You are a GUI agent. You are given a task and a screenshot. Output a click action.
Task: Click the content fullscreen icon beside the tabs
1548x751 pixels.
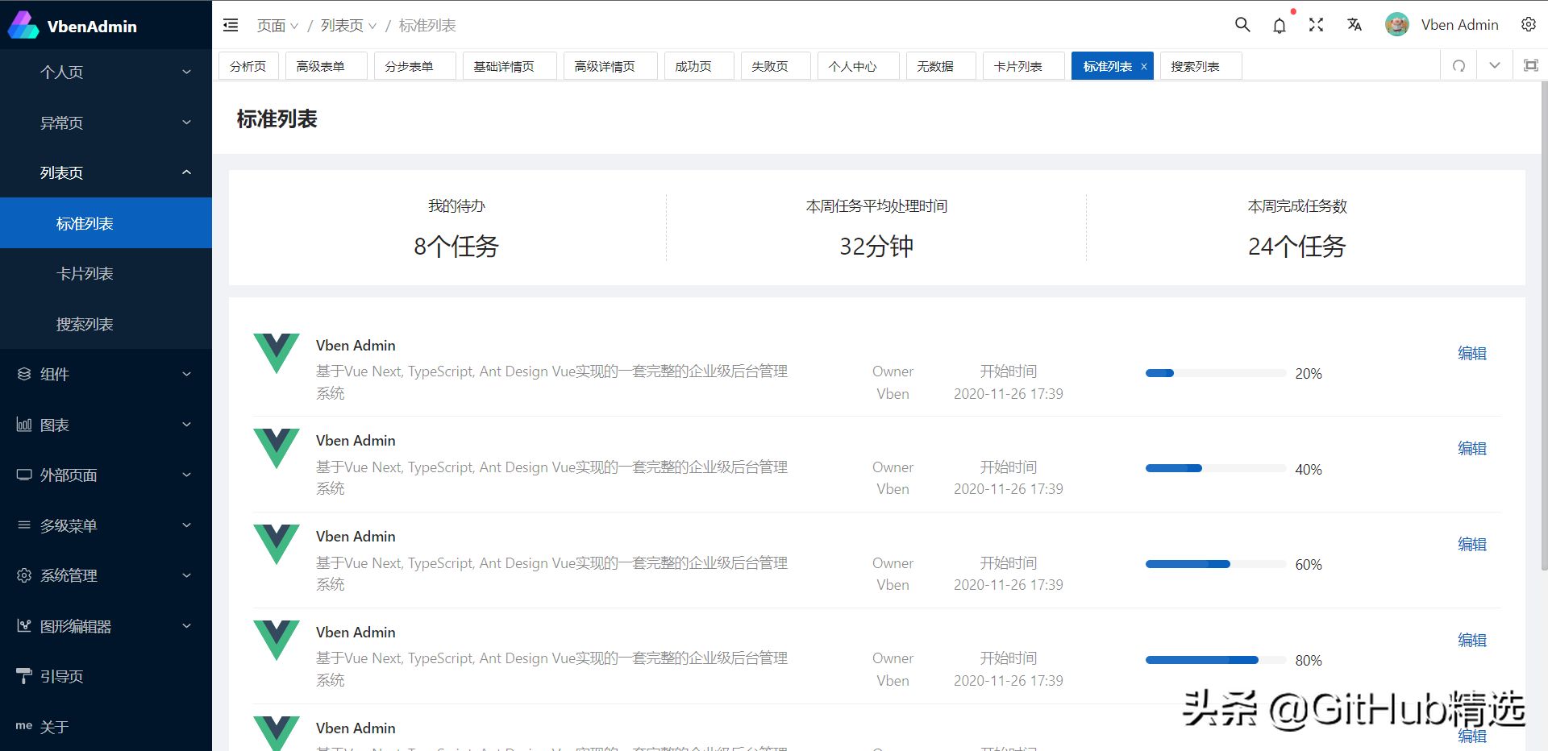point(1530,65)
